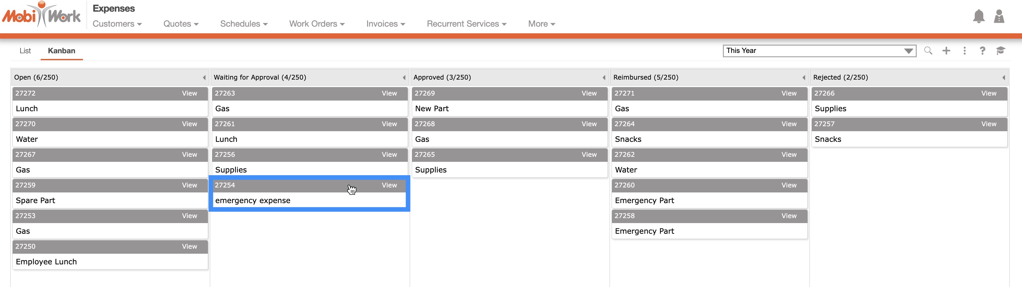Image resolution: width=1022 pixels, height=287 pixels.
Task: Open the Recurrent Services menu
Action: coord(466,24)
